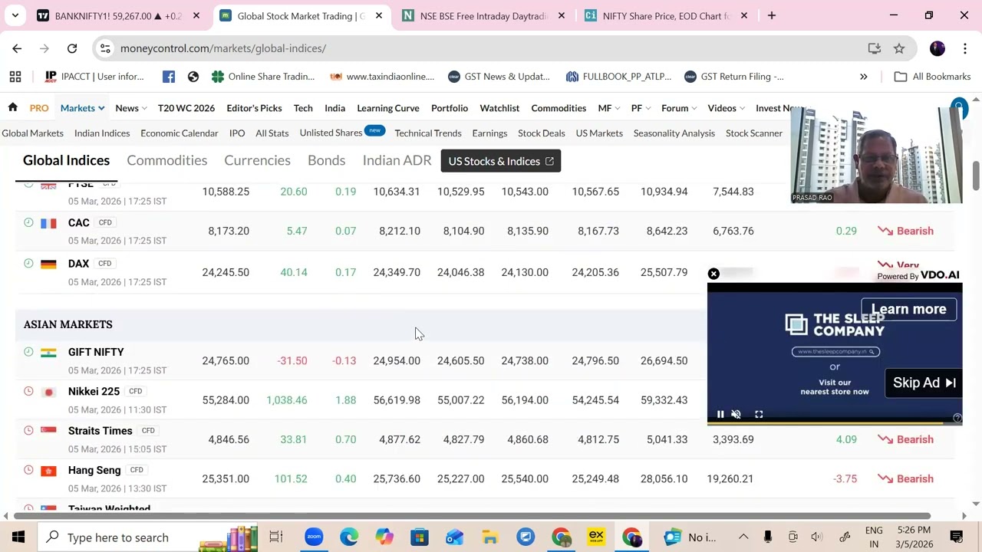This screenshot has height=552, width=982.
Task: Select the Commodities section tab
Action: (x=167, y=160)
